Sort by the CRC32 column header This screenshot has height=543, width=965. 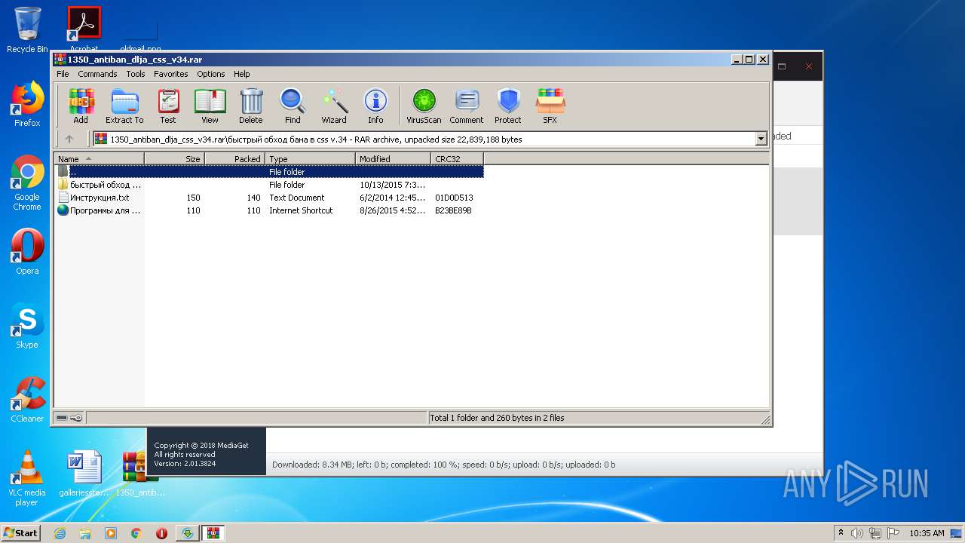pyautogui.click(x=457, y=159)
